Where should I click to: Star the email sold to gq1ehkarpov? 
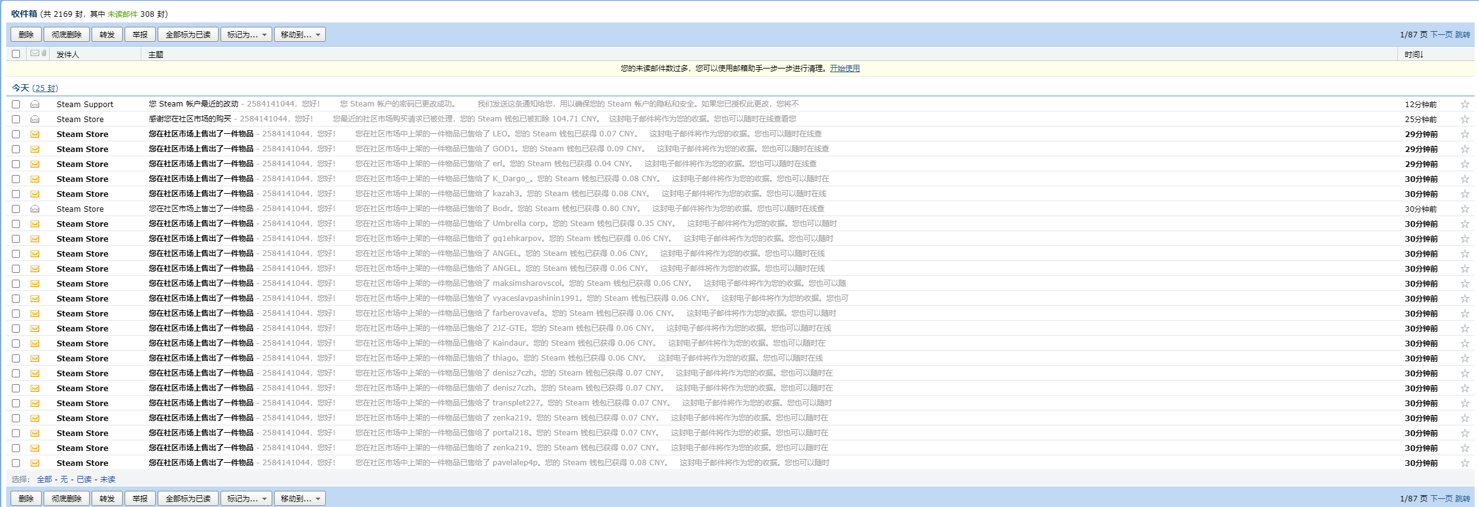pyautogui.click(x=1465, y=239)
